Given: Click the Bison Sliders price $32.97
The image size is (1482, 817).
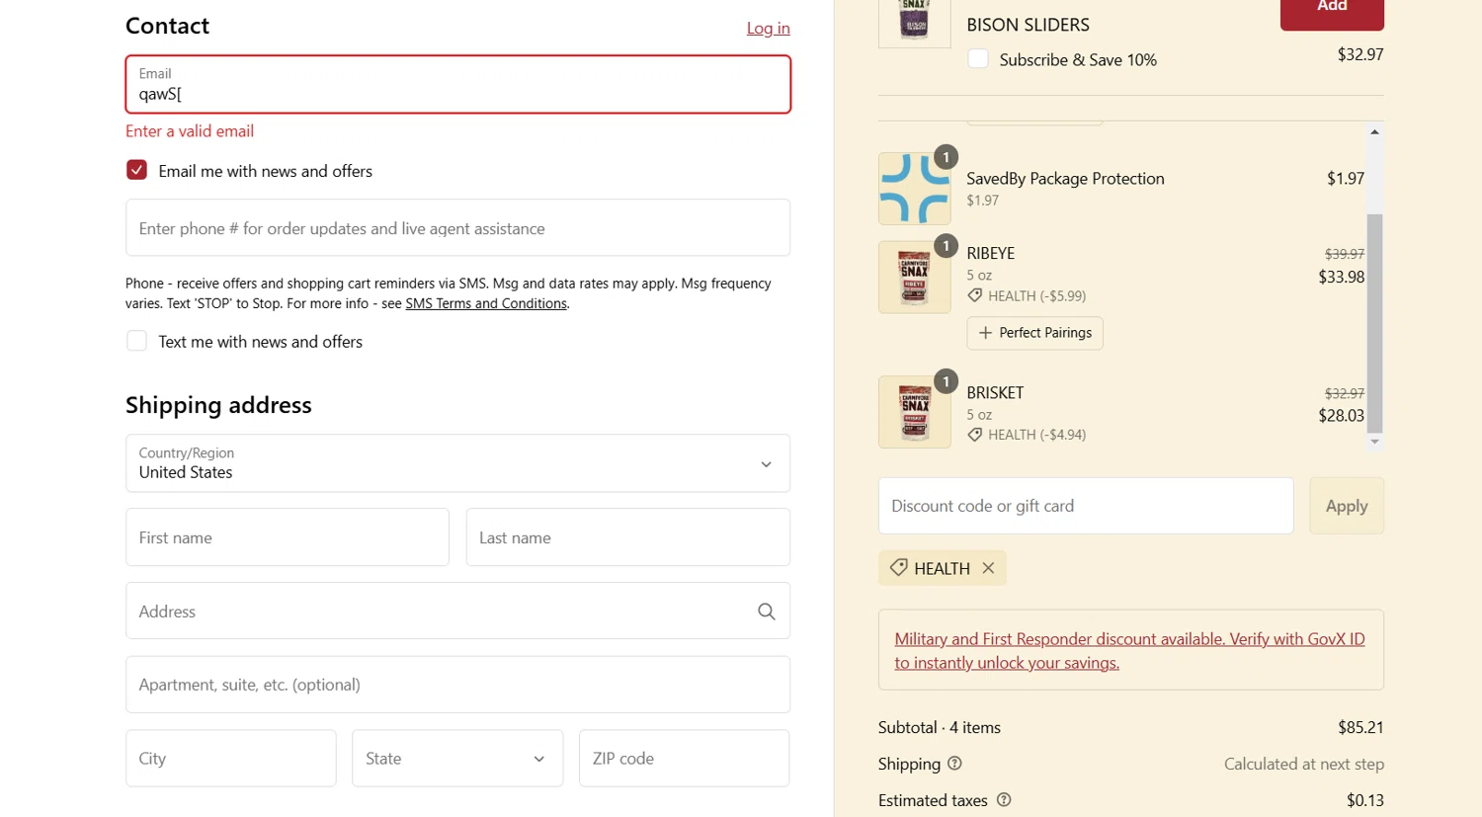Looking at the screenshot, I should point(1360,54).
